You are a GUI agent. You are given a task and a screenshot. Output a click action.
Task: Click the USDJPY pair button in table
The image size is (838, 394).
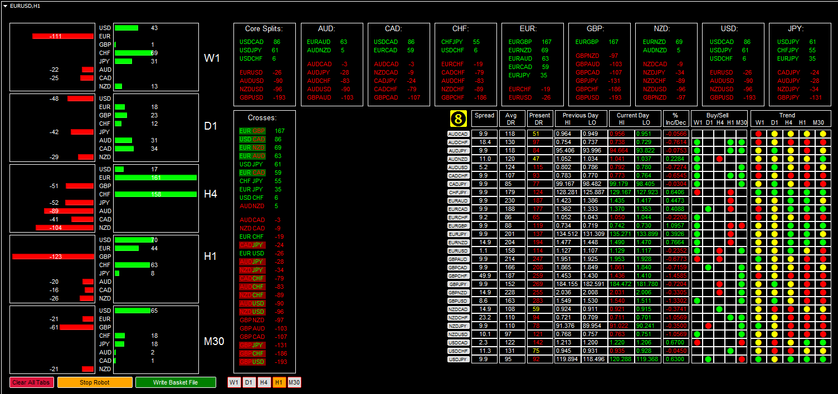pos(458,359)
